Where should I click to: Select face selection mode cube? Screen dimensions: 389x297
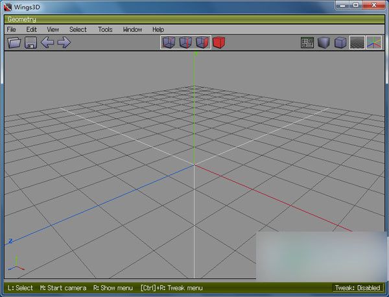tap(202, 43)
